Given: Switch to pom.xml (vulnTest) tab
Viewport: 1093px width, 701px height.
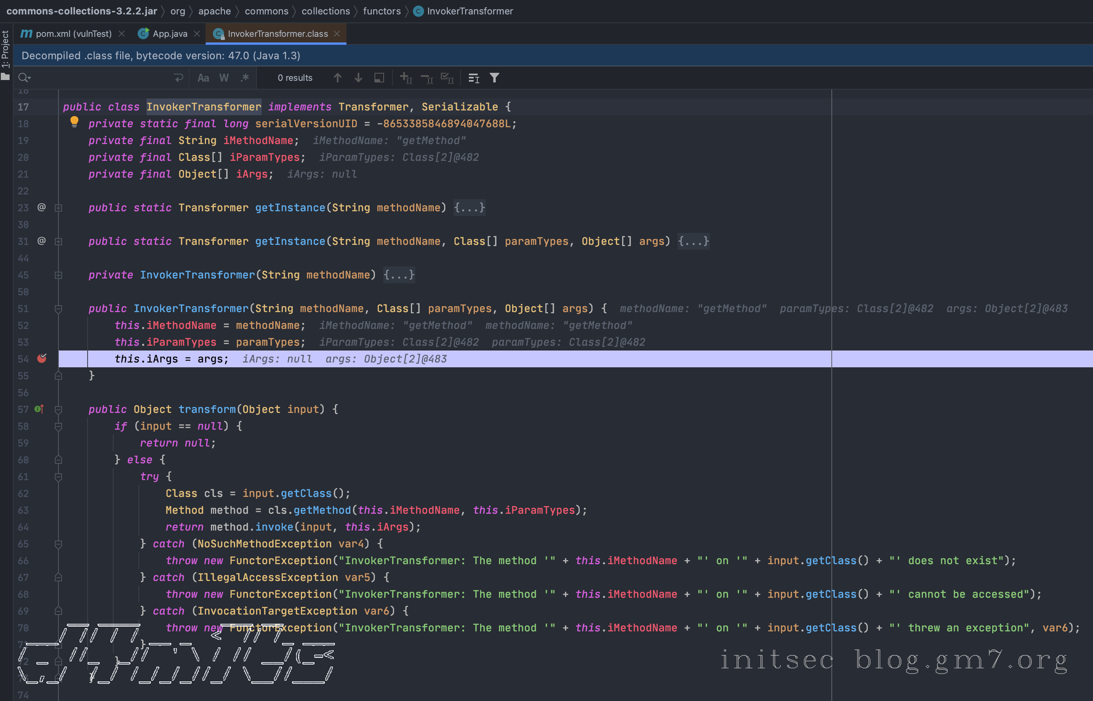Looking at the screenshot, I should [73, 34].
